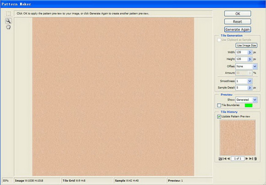Pick the green tile boundary color swatch
This screenshot has width=266, height=185.
(249, 105)
